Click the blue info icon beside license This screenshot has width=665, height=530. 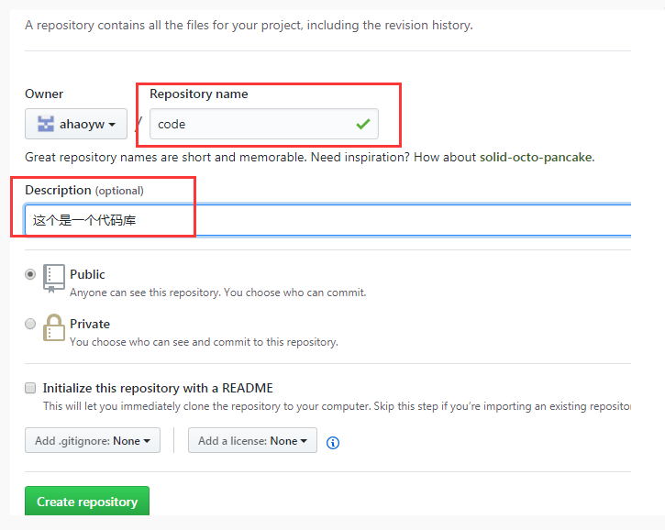[x=333, y=442]
